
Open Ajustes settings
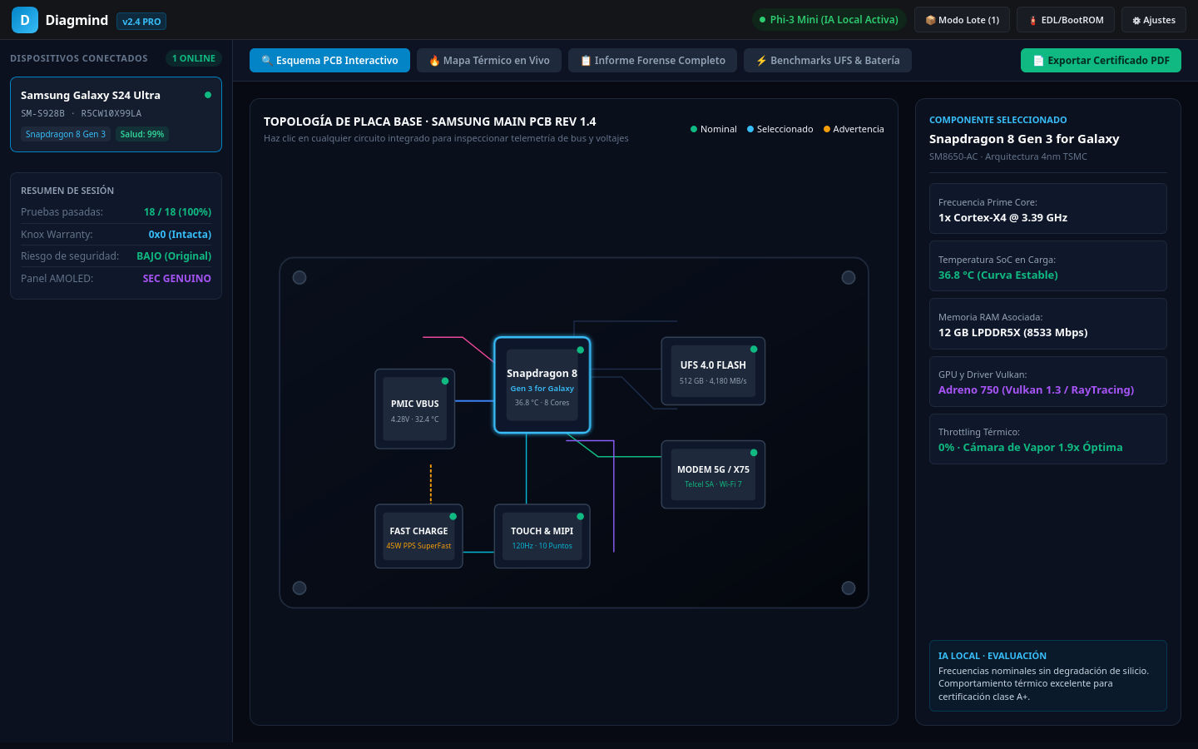[x=1154, y=20]
